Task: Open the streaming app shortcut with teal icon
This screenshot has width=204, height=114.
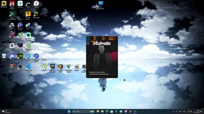Action: 28,37
